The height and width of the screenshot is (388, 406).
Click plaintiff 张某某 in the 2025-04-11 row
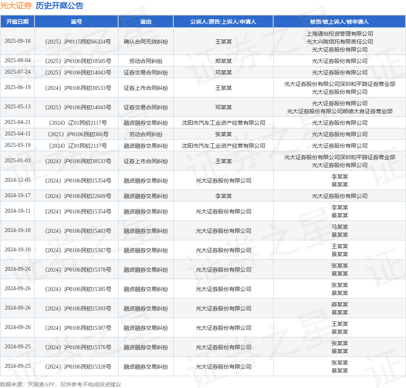[x=224, y=134]
